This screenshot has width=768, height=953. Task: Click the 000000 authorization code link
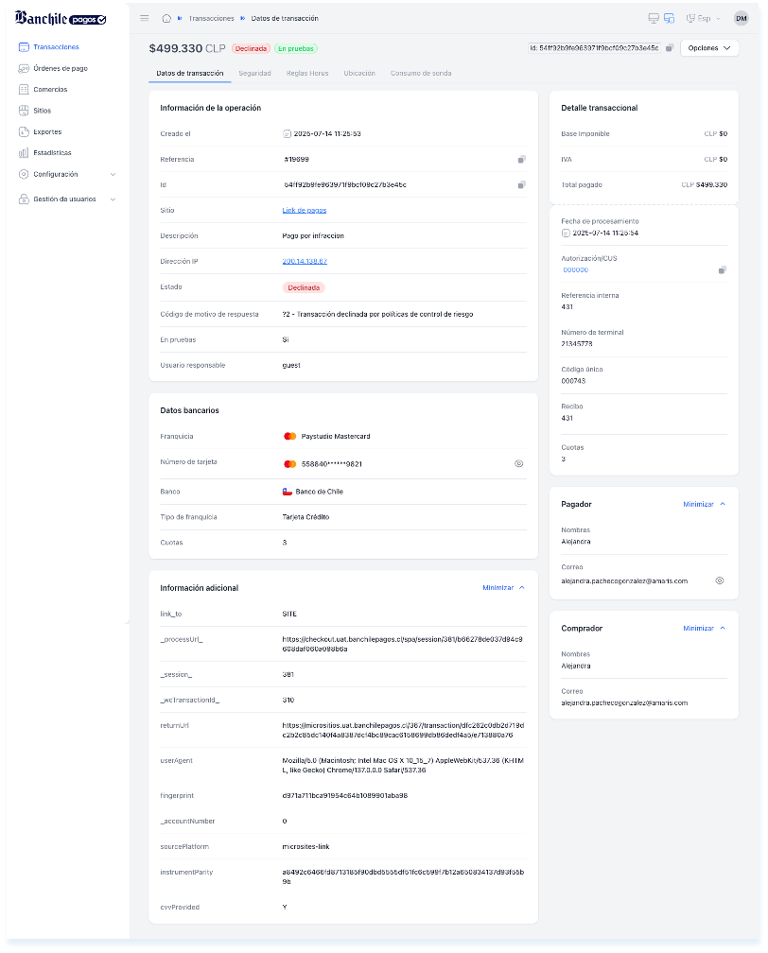tap(575, 269)
